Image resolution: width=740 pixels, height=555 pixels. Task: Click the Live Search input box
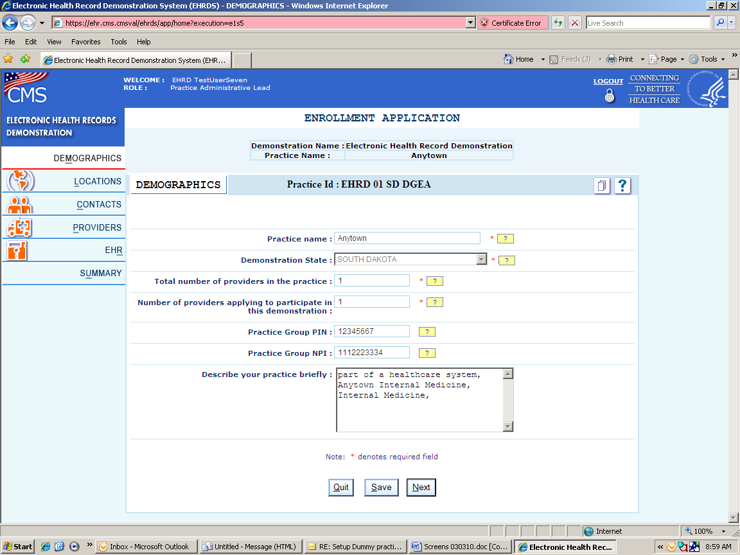pyautogui.click(x=648, y=22)
